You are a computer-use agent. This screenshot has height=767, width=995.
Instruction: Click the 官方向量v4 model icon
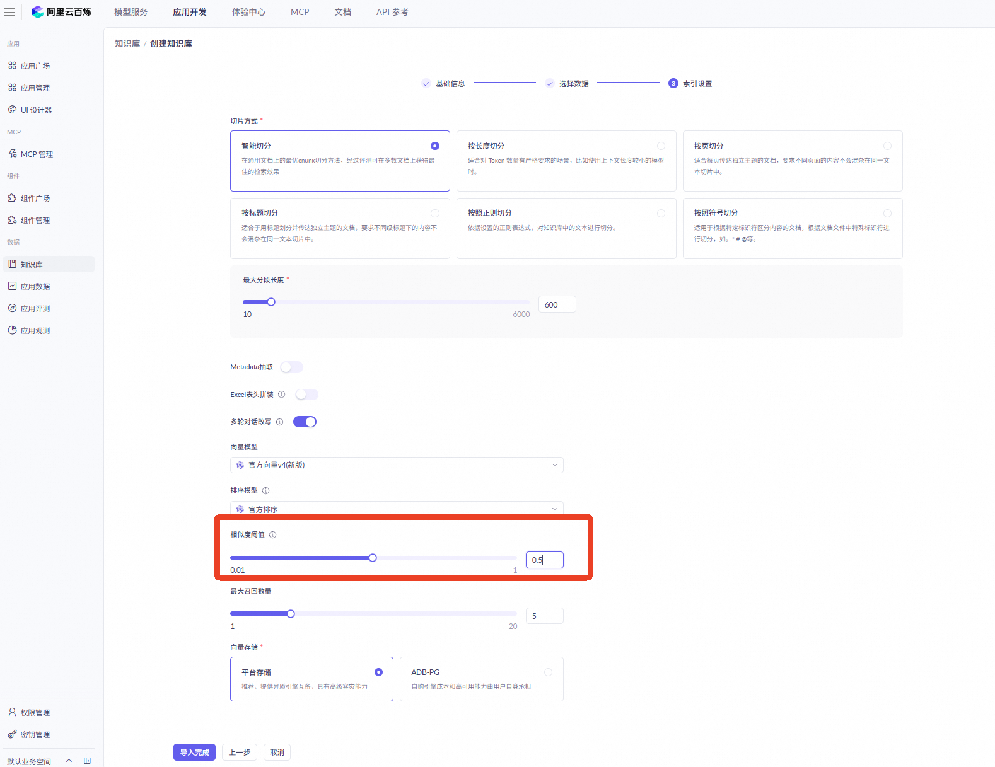(x=240, y=465)
